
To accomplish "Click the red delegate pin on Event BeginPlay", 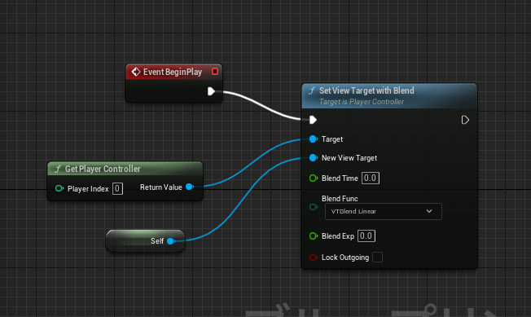I will point(215,72).
